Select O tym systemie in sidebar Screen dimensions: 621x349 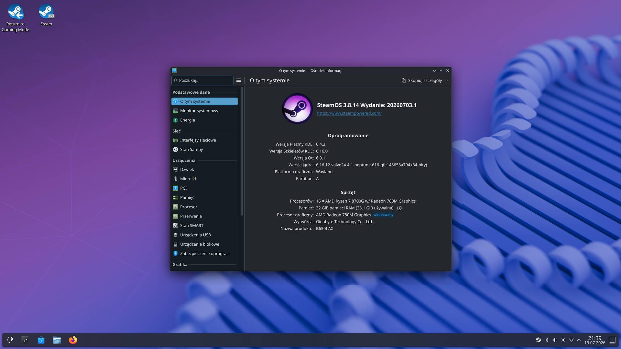[x=204, y=101]
